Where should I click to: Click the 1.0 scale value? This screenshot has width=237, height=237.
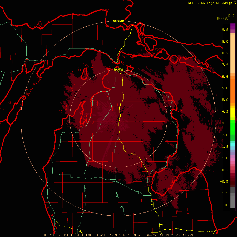225,158
